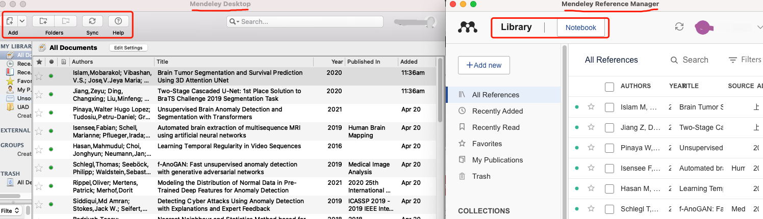Open My Publications in Reference Manager
This screenshot has width=763, height=219.
pyautogui.click(x=503, y=160)
